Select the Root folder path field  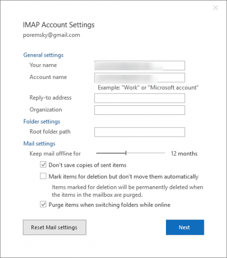pos(140,132)
